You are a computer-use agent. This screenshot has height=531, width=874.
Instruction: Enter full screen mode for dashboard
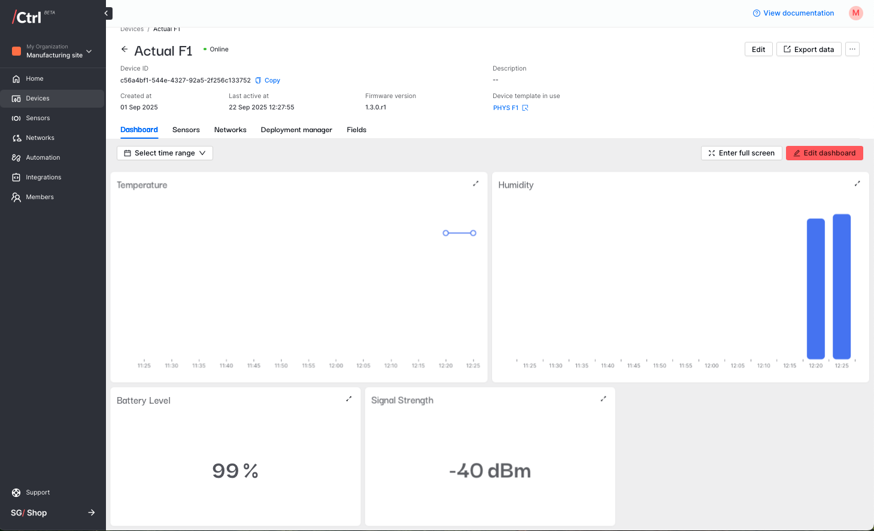(741, 153)
